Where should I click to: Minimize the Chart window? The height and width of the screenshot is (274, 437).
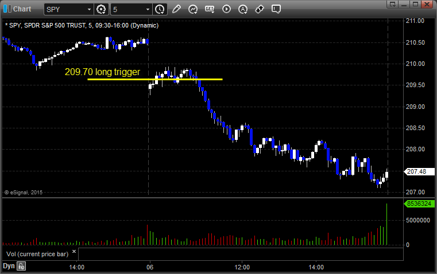[x=404, y=4]
